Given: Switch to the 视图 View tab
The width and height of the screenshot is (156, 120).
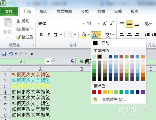Looking at the screenshot, I should tap(135, 12).
